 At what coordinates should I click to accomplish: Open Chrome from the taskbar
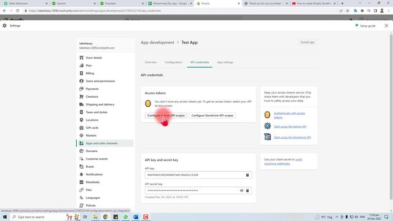pyautogui.click(x=106, y=217)
